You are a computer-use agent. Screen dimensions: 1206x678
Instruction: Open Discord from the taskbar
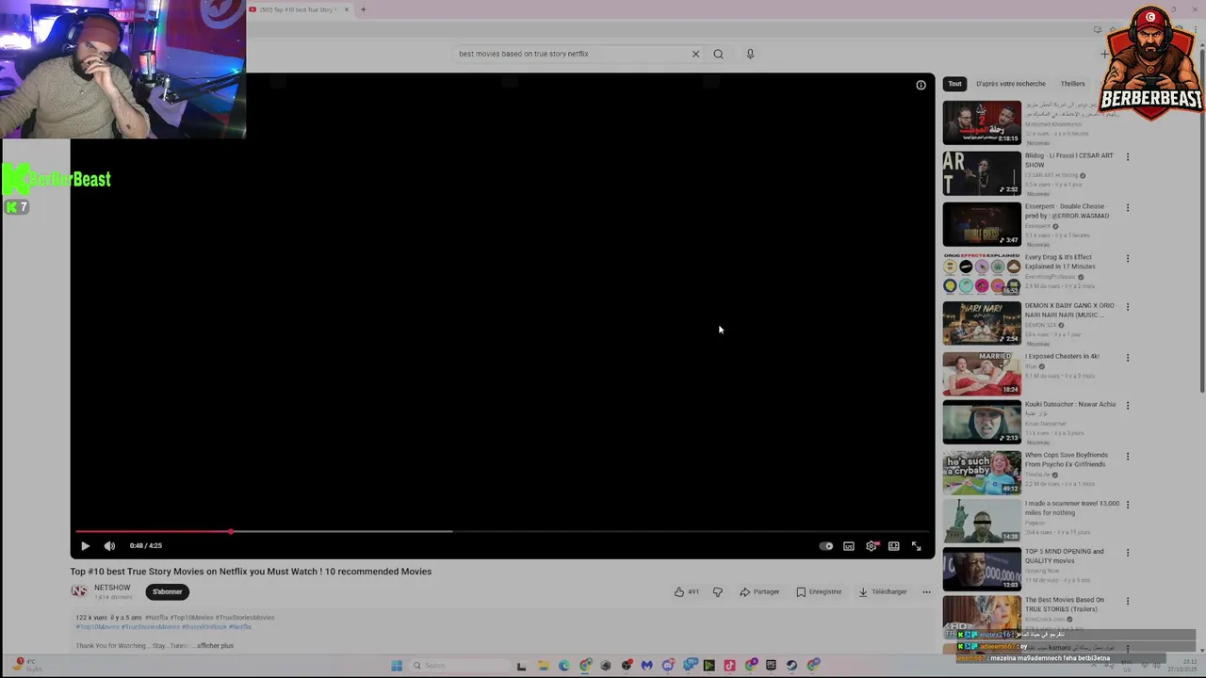coord(669,666)
